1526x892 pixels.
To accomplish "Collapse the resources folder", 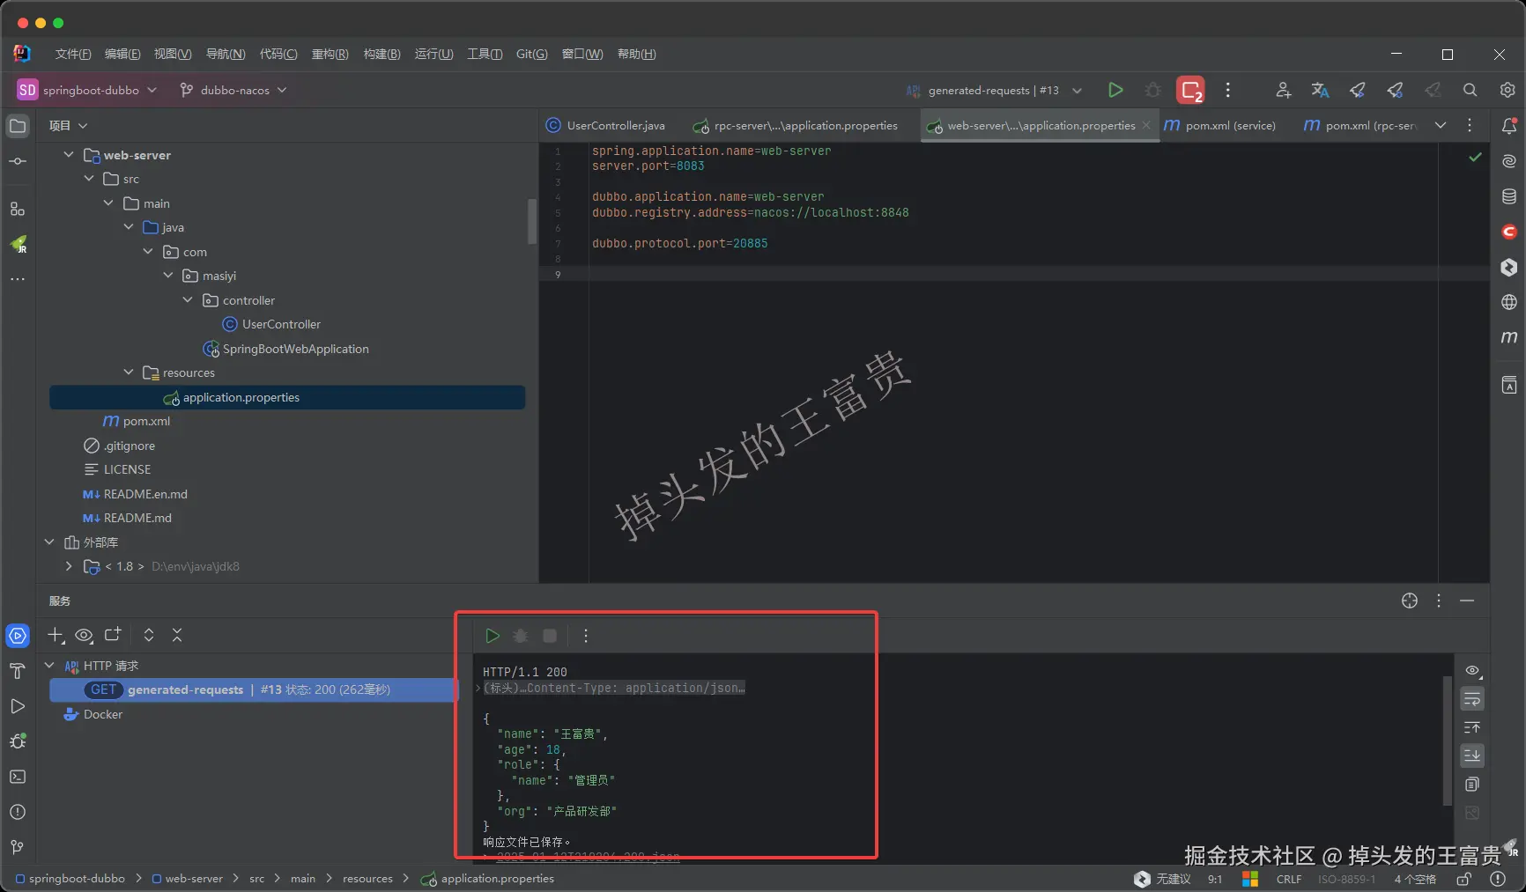I will (129, 372).
